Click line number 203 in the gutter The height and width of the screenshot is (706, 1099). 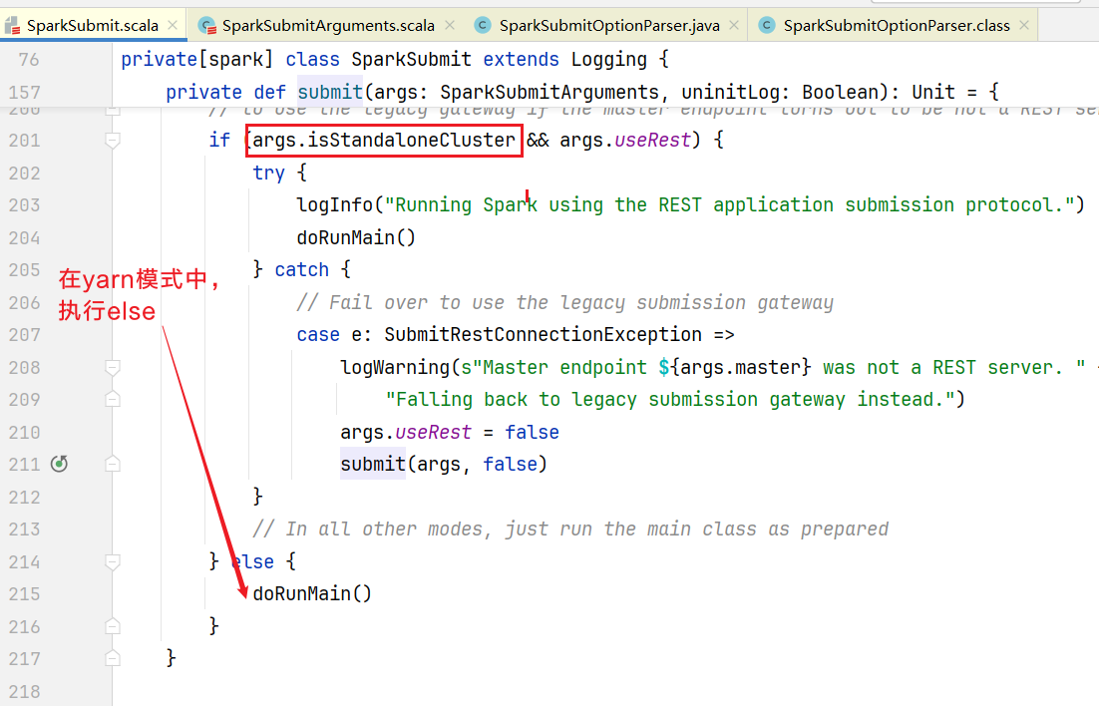(25, 204)
